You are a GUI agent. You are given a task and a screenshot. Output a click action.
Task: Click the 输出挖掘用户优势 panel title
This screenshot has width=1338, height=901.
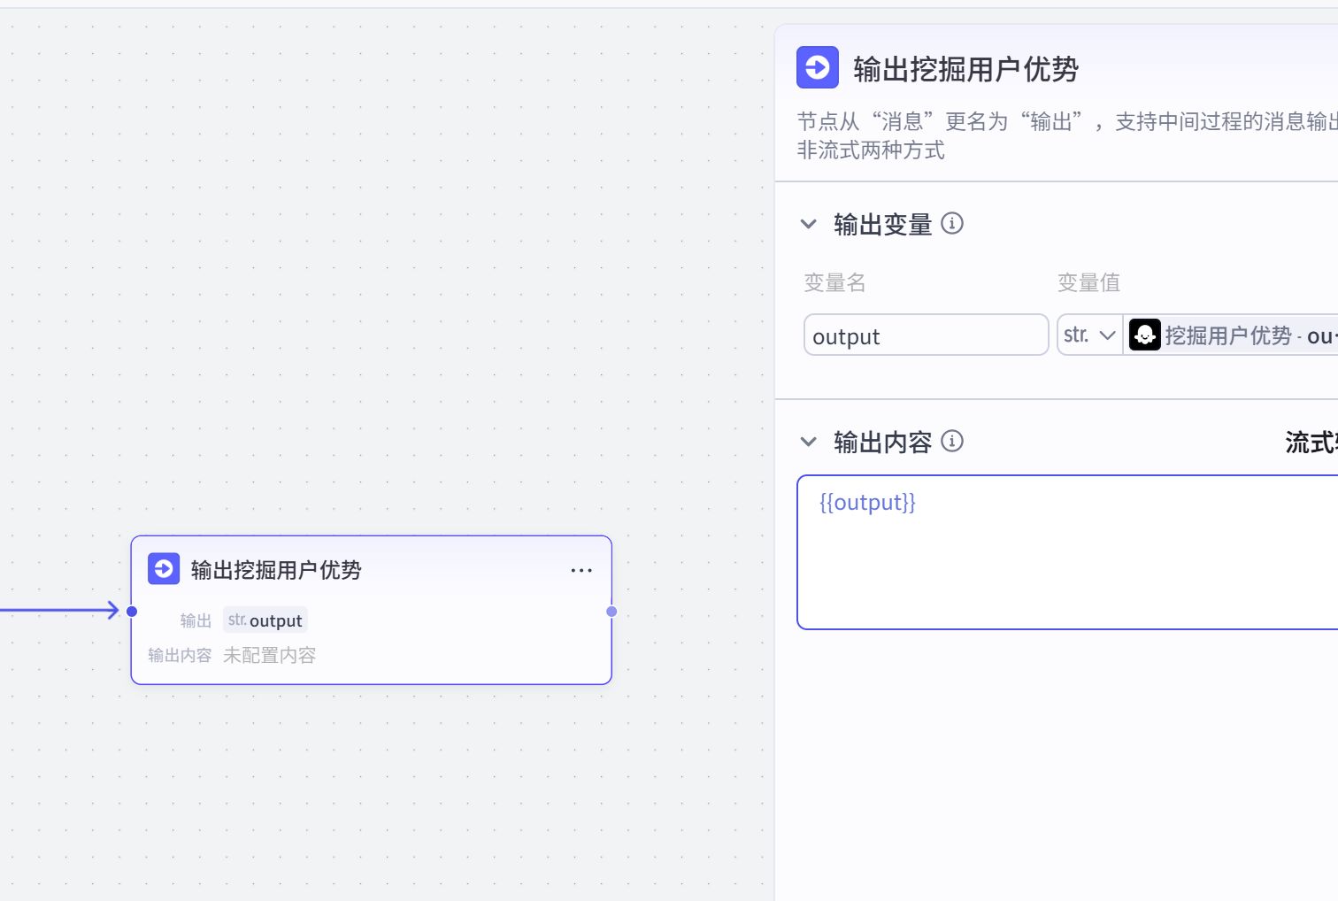click(965, 69)
